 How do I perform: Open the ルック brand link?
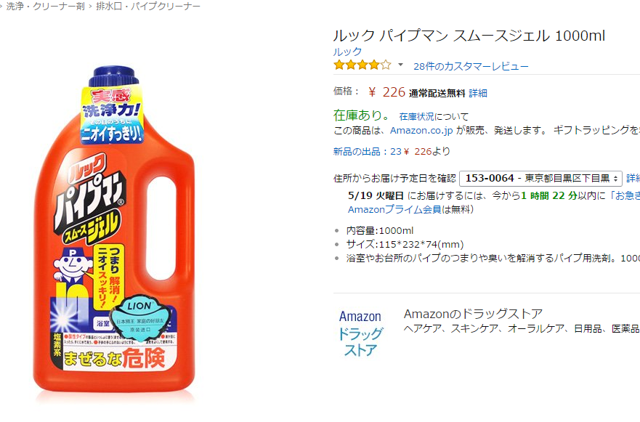pos(347,52)
